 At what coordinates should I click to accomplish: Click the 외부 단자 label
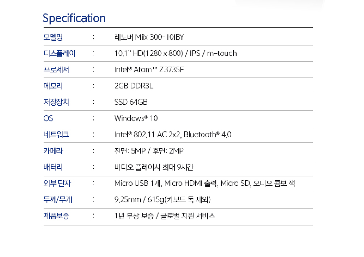tap(57, 183)
